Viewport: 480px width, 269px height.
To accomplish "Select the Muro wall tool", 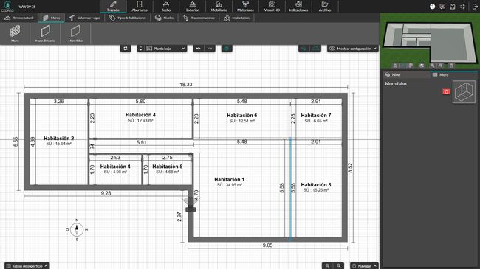I will (15, 33).
